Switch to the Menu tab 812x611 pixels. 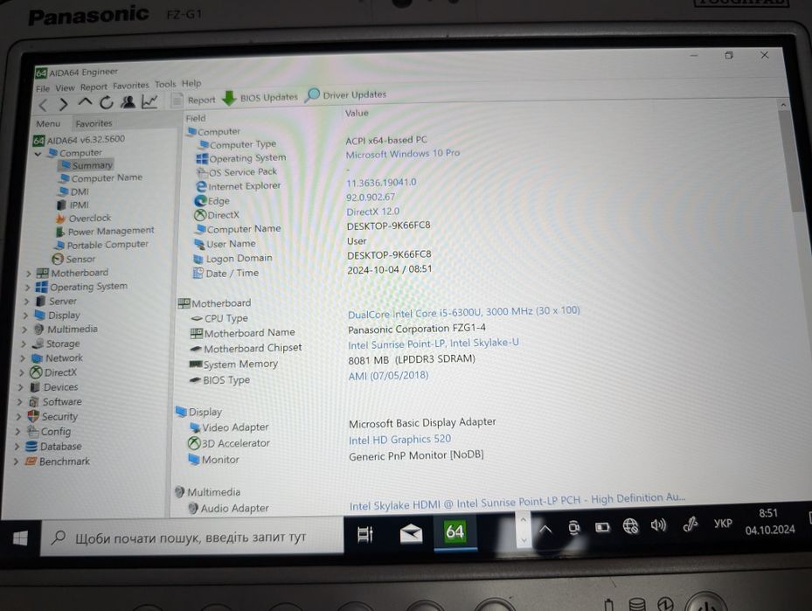pos(48,124)
